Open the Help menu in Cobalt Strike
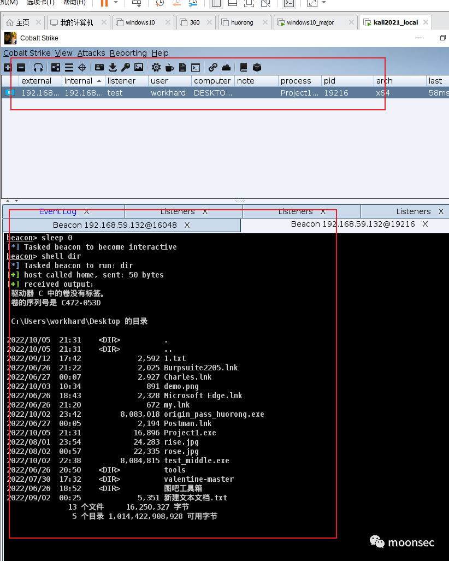449x561 pixels. point(160,53)
